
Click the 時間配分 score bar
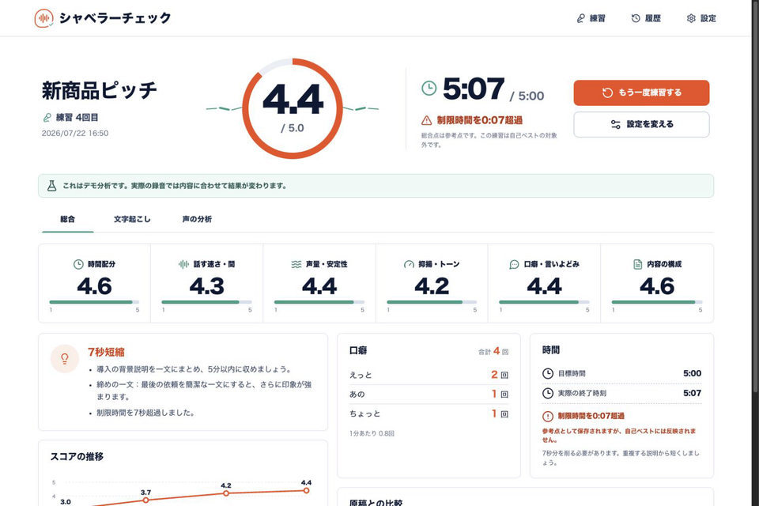coord(94,302)
